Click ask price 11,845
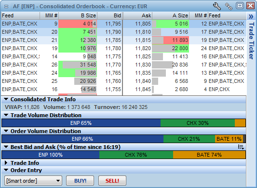The image size is (257, 188). 143,89
